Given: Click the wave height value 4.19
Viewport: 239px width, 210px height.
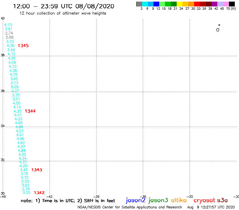Looking at the screenshot, I should click(17, 107).
